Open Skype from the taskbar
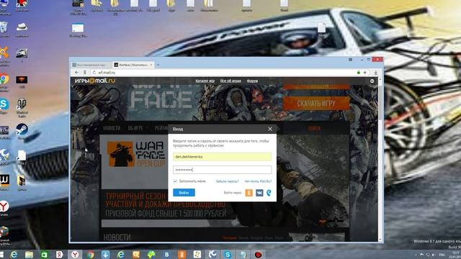Viewport: 461px width, 259px height. [228, 255]
